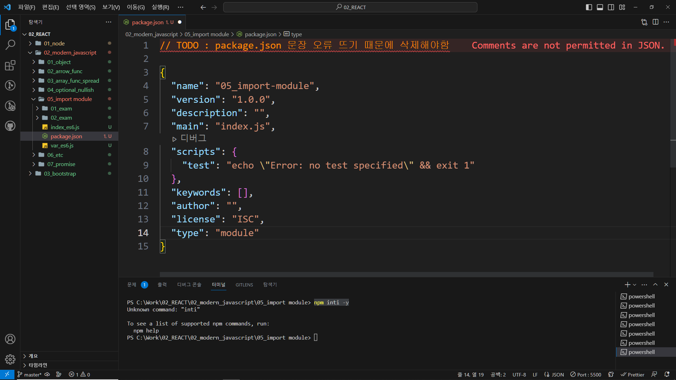
Task: Click the Accounts icon in activity bar
Action: 10,339
